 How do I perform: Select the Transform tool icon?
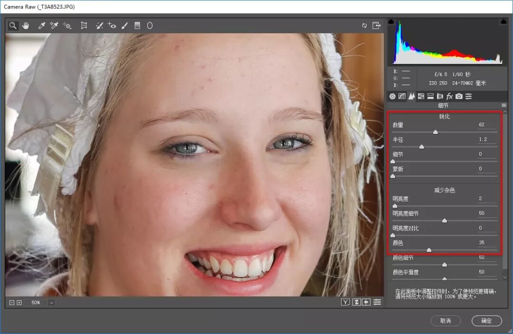pos(84,26)
